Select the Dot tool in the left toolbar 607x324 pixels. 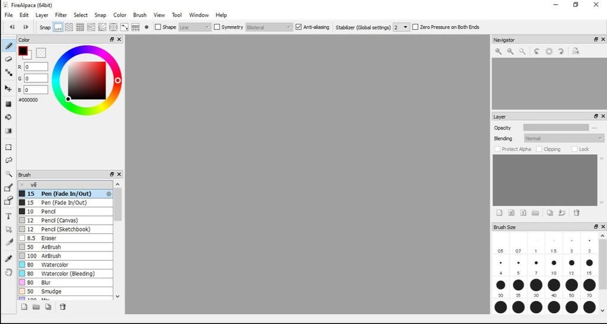[8, 72]
